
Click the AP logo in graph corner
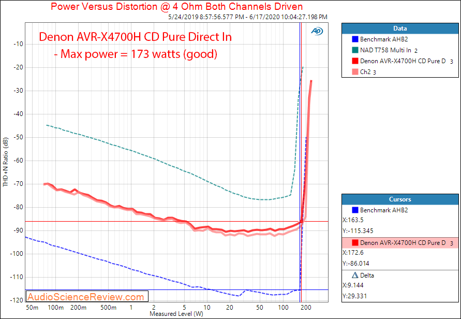pyautogui.click(x=317, y=31)
